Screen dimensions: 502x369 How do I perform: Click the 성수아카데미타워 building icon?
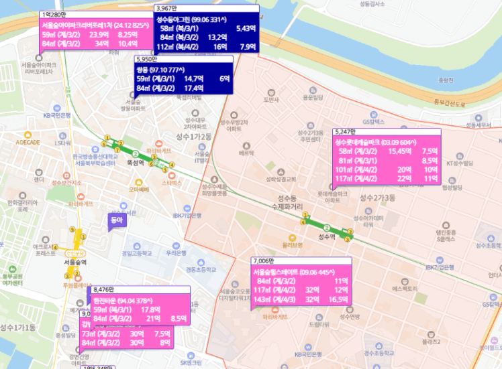point(368,211)
